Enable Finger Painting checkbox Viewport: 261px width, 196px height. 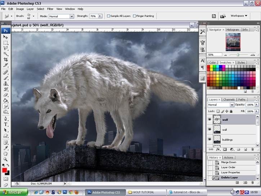[134, 16]
